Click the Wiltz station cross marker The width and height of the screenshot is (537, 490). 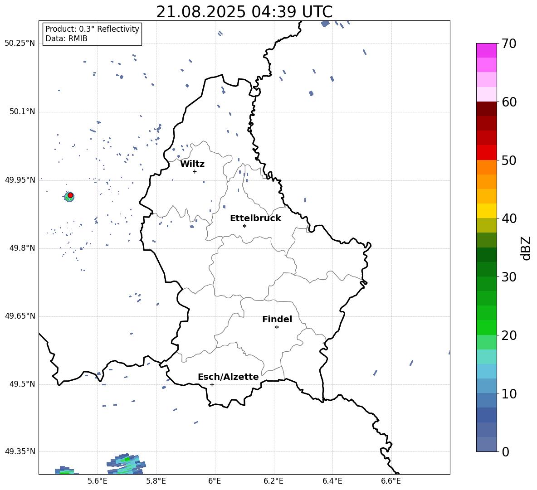pyautogui.click(x=195, y=171)
